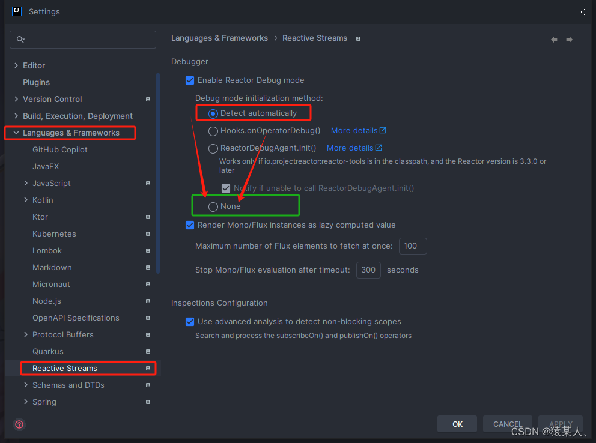Expand the Protocol Buffers node
Image resolution: width=596 pixels, height=443 pixels.
(x=26, y=334)
